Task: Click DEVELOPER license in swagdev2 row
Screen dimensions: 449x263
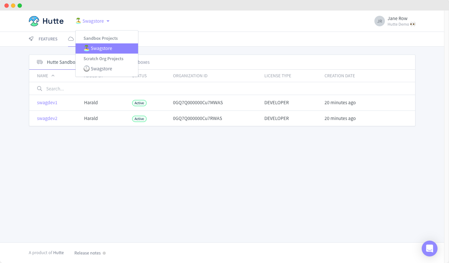Action: (x=277, y=118)
